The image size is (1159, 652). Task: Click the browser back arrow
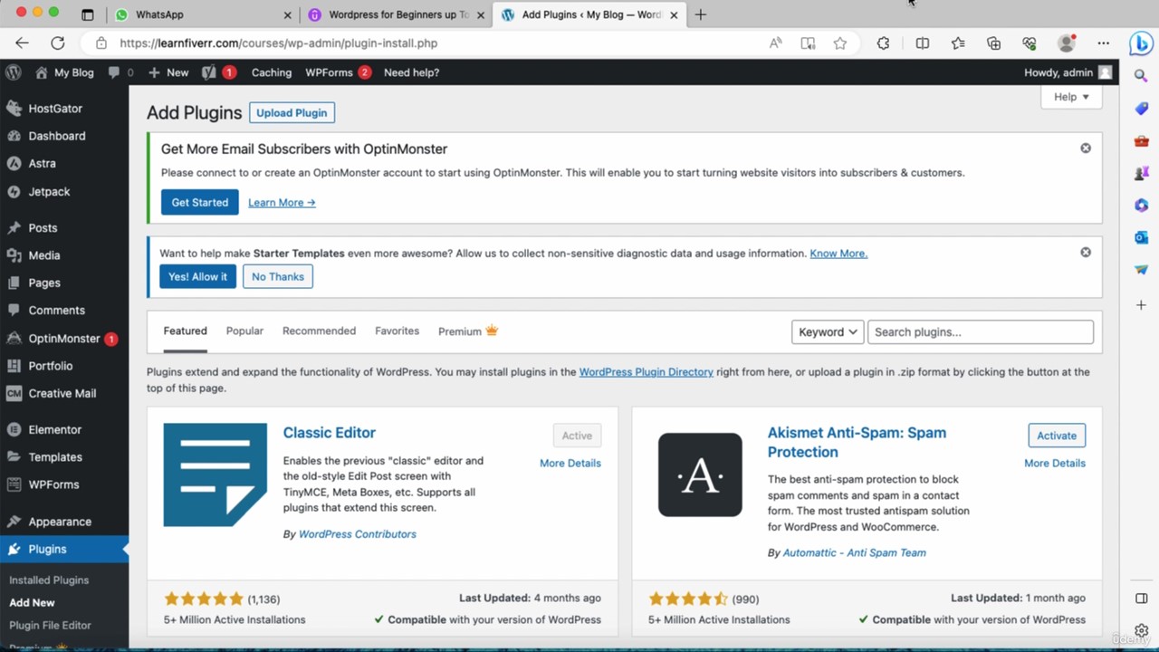(x=22, y=43)
